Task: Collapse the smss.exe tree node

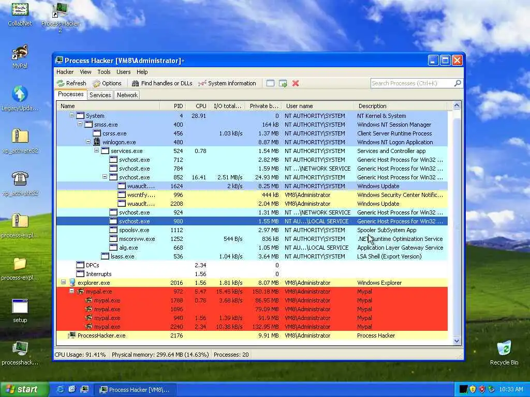Action: click(x=80, y=124)
